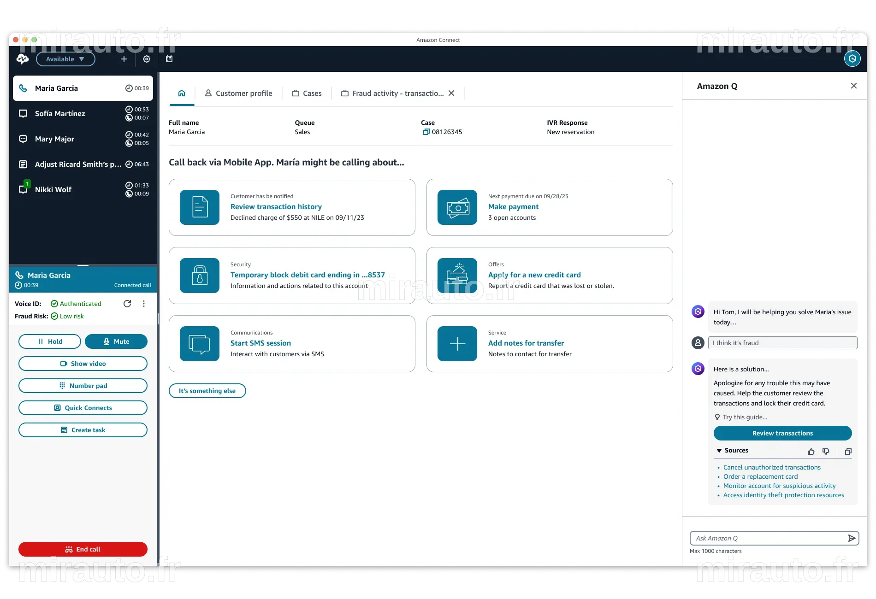
Task: Click the Make payment money icon
Action: 457,207
